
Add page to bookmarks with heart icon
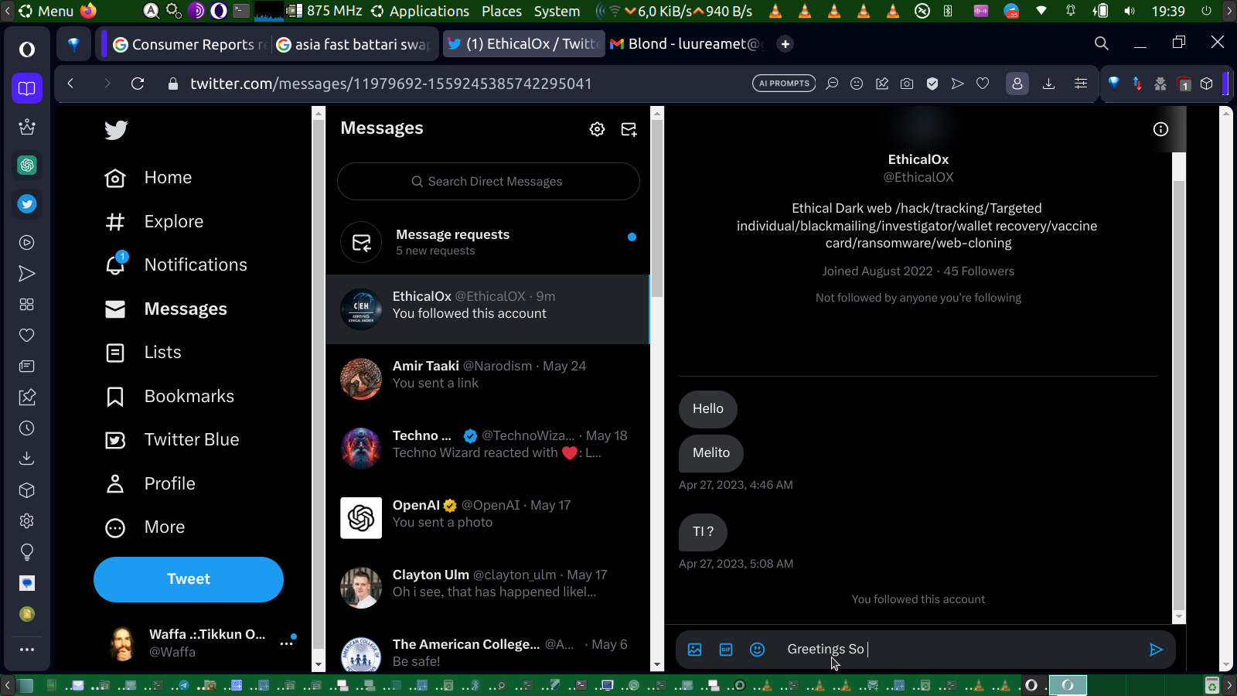[983, 84]
